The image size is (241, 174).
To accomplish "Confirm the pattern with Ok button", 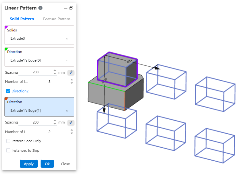I will 47,164.
